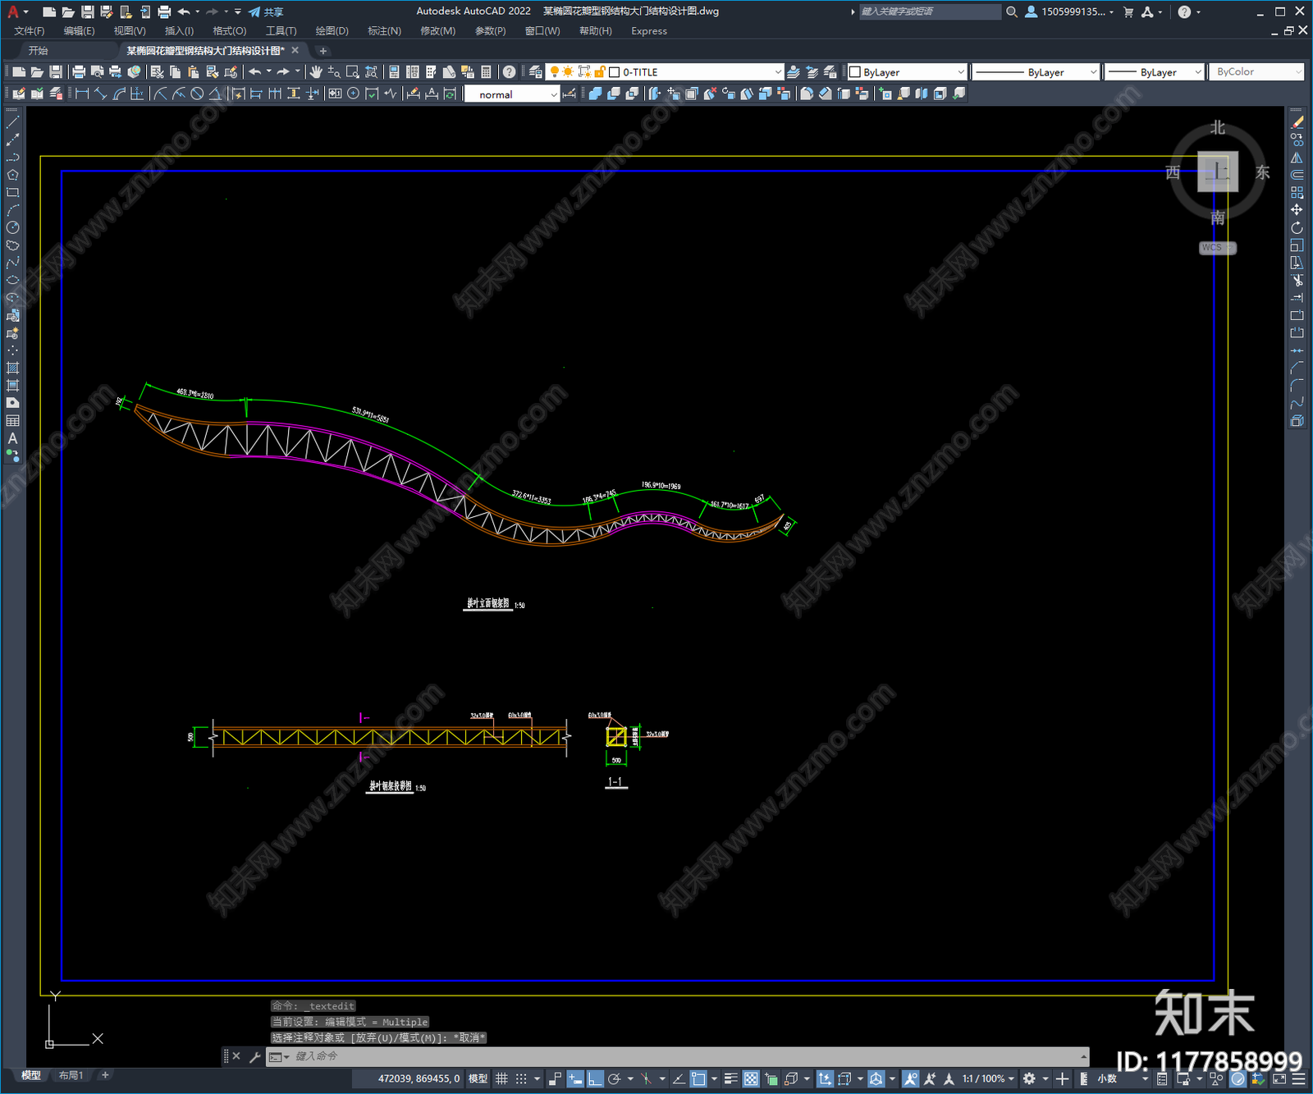The image size is (1313, 1094).
Task: Open the 'normal' dimension style dropdown
Action: [x=512, y=94]
